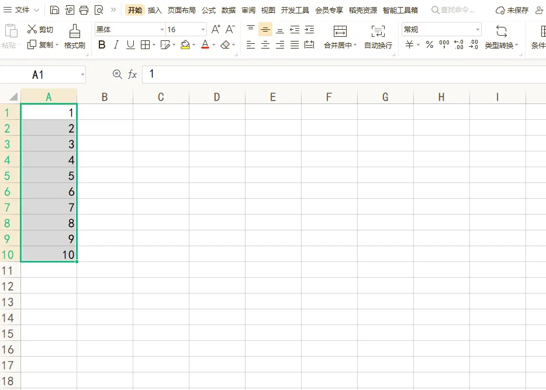Decrease font size with A- icon
Image resolution: width=546 pixels, height=390 pixels.
230,30
